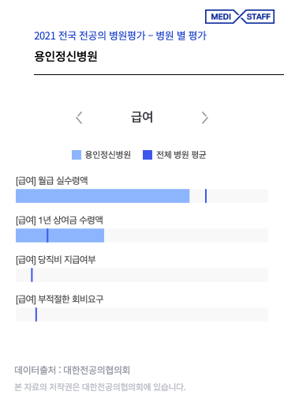The height and width of the screenshot is (418, 284).
Task: Click the average marker on 월급 실수령액 bar
Action: pyautogui.click(x=206, y=196)
